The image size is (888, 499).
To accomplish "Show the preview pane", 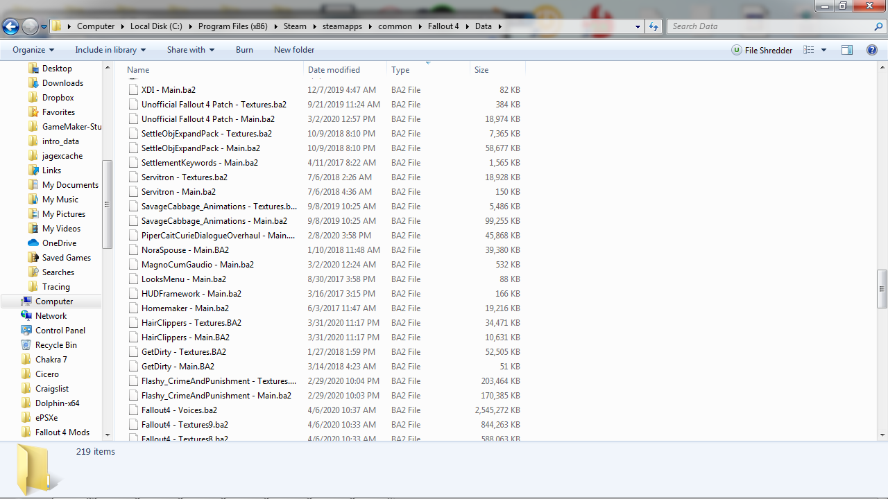I will coord(847,50).
